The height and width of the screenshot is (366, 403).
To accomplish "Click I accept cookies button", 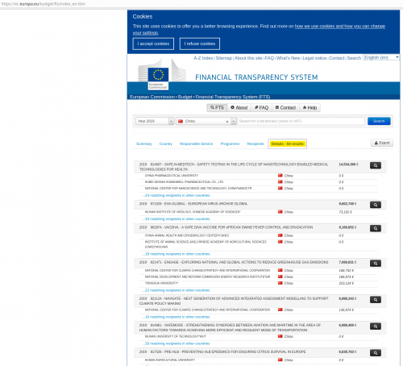I will [153, 44].
